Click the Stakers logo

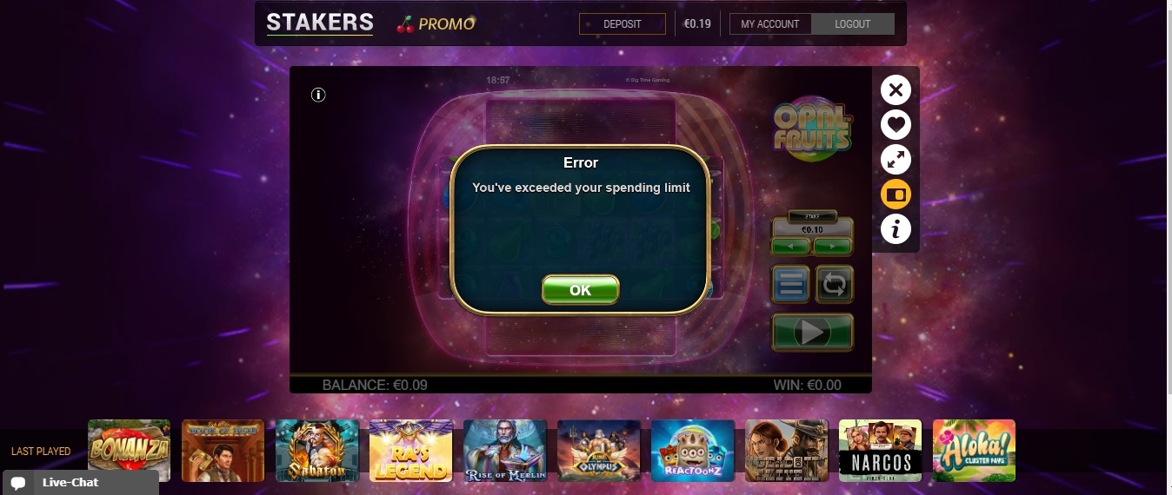(320, 23)
